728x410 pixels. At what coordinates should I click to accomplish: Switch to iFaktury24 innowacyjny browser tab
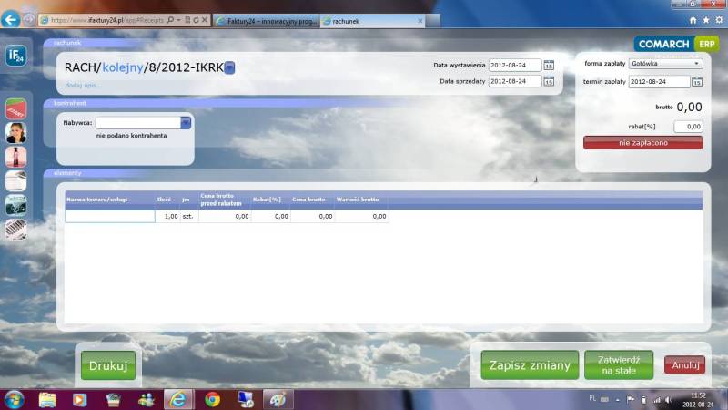pyautogui.click(x=267, y=19)
